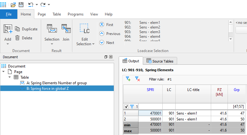Close the Document panel
This screenshot has height=135, width=247.
pos(111,57)
